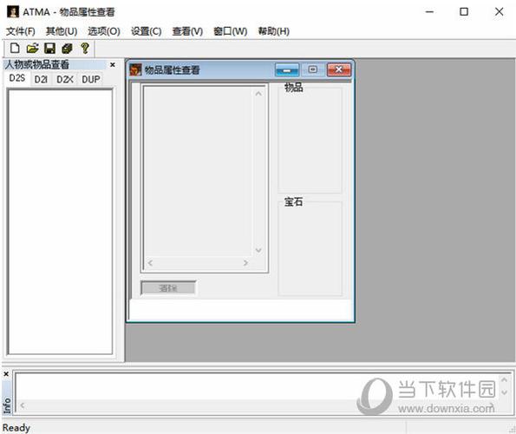Close the 人物或物品查看 side panel
The height and width of the screenshot is (434, 516).
click(x=112, y=64)
